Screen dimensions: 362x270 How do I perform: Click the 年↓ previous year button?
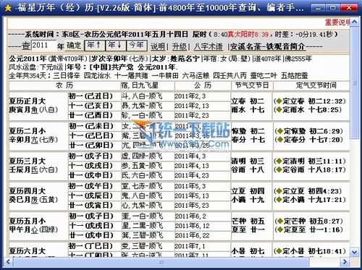click(116, 46)
